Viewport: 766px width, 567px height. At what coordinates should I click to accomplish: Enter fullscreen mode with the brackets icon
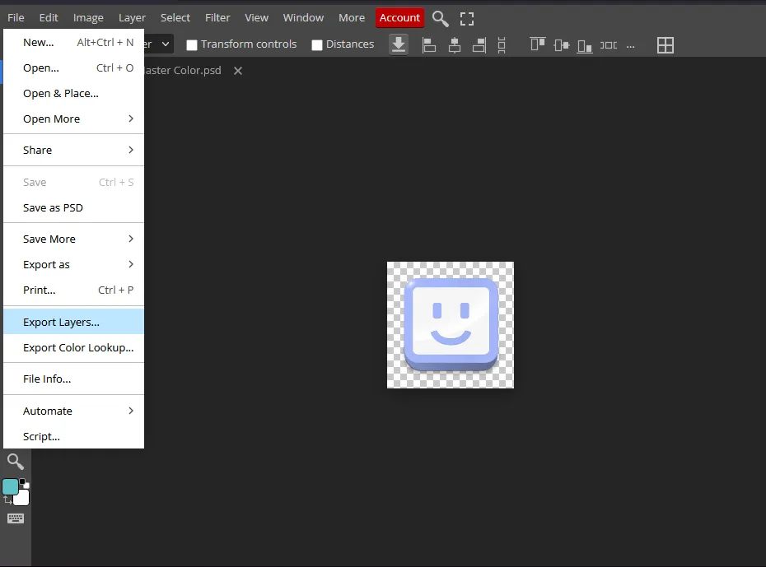pos(467,18)
